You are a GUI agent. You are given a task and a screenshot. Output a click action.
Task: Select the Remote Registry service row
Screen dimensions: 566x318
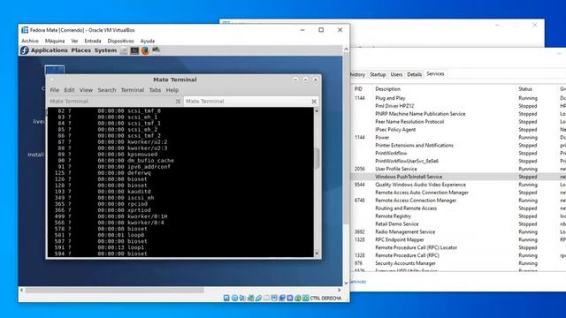click(x=458, y=216)
